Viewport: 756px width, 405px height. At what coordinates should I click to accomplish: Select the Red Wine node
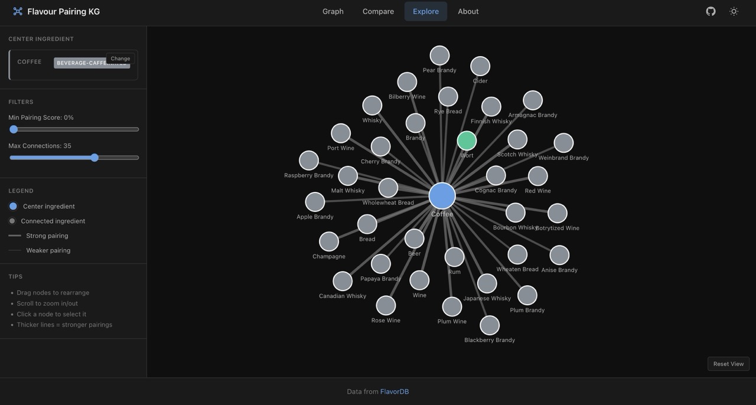537,175
